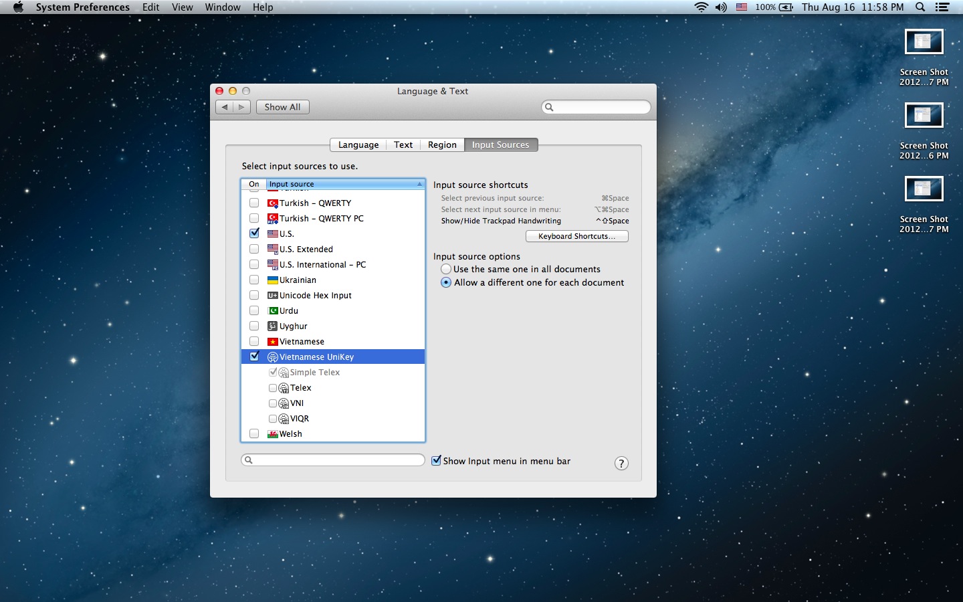The width and height of the screenshot is (963, 602).
Task: Enable the VNI checkbox
Action: pos(273,403)
